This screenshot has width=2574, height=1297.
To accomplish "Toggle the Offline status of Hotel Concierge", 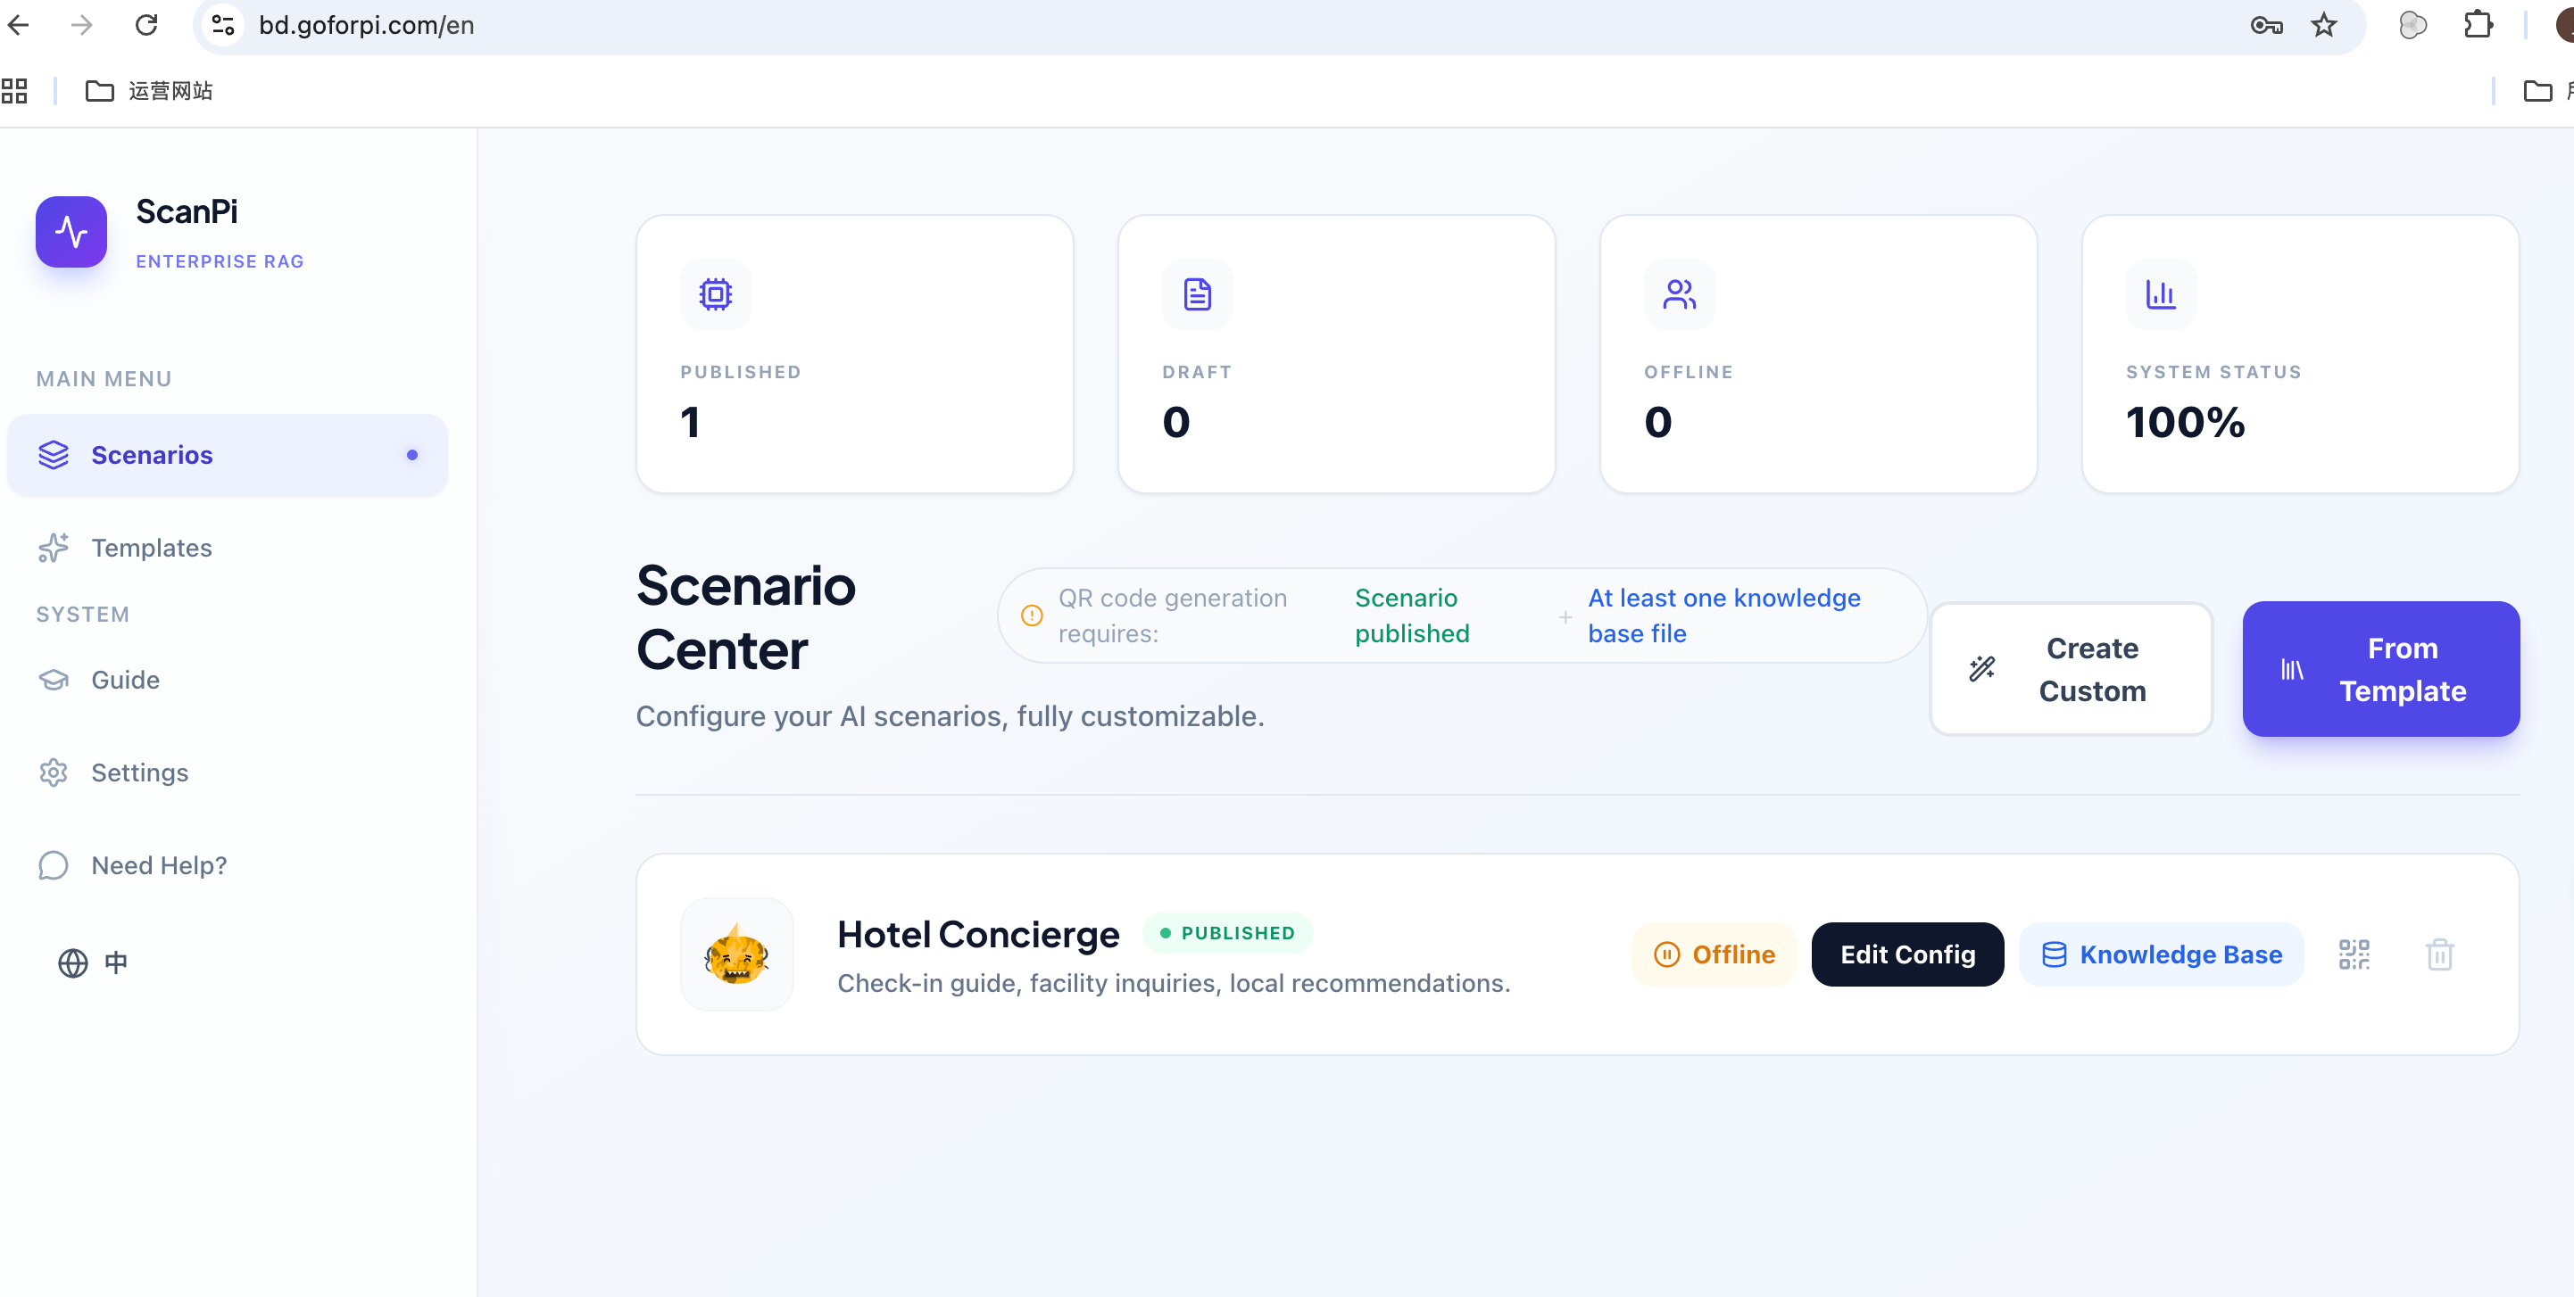I will 1713,954.
